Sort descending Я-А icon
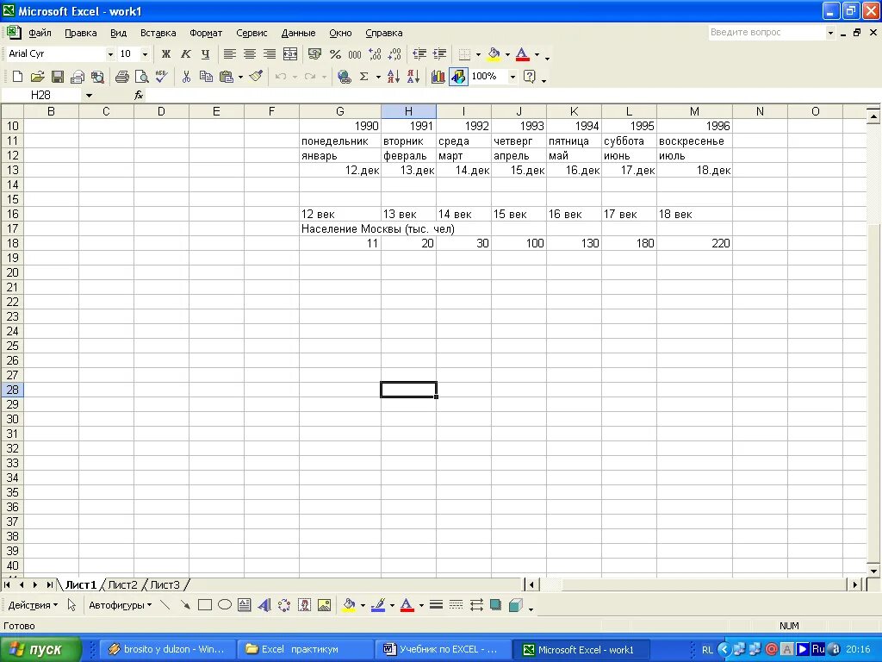The image size is (882, 662). tap(413, 77)
